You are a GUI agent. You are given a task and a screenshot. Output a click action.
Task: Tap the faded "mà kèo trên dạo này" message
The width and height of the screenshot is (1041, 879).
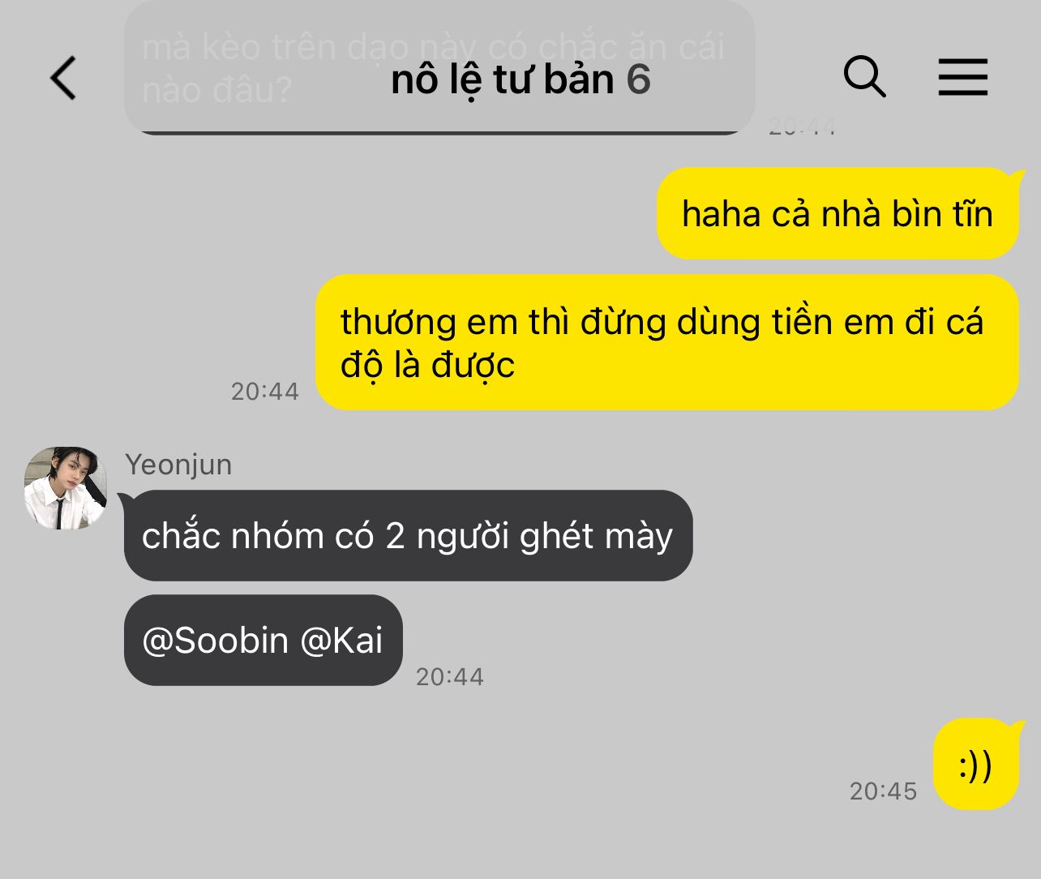(439, 68)
